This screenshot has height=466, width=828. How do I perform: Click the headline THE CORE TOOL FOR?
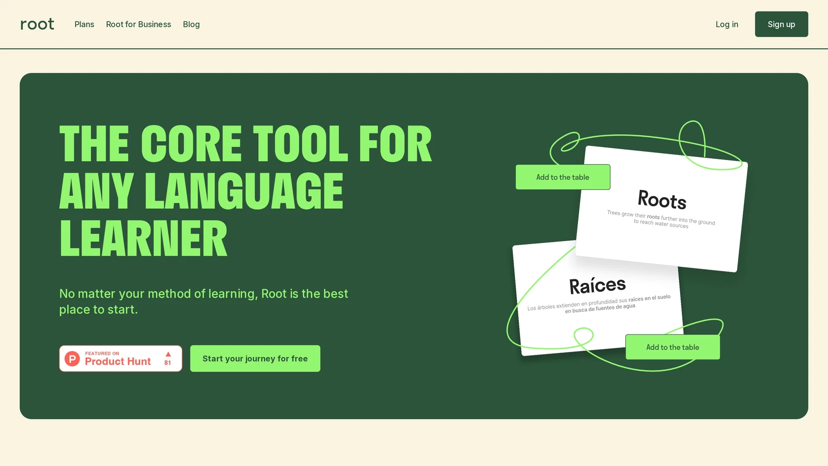click(x=245, y=144)
